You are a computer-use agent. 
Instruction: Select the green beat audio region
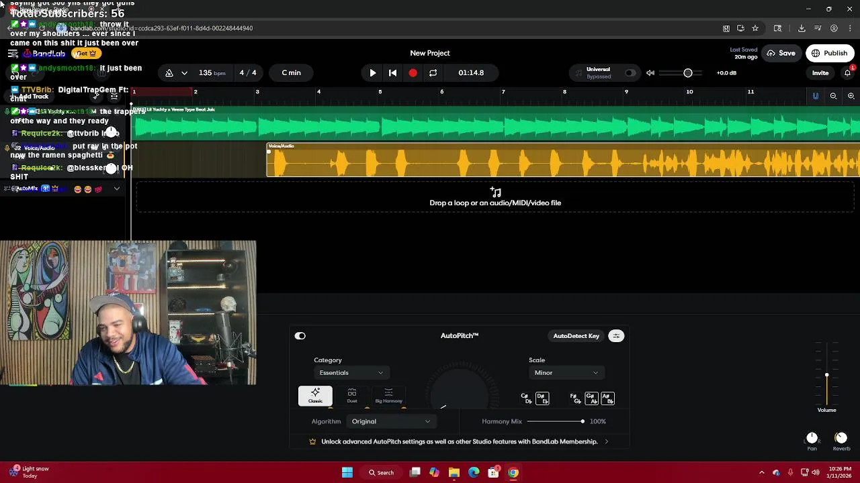pos(497,124)
